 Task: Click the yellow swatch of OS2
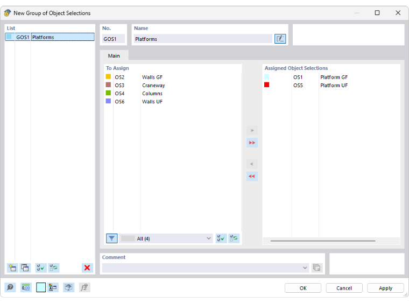[108, 76]
